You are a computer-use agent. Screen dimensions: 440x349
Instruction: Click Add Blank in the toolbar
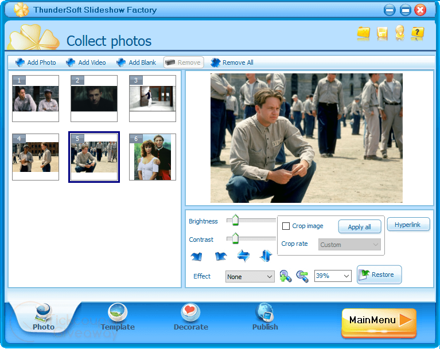pos(136,62)
